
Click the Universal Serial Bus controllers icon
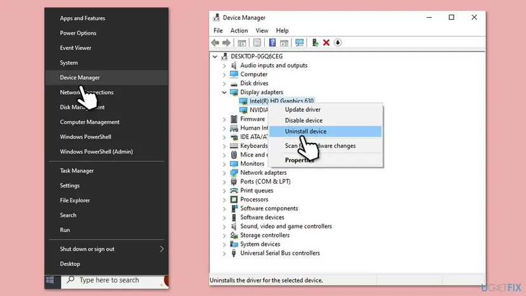click(x=234, y=253)
